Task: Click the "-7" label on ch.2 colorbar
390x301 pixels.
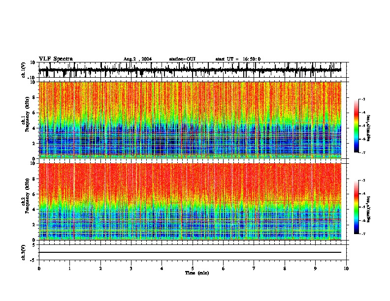Action: coord(363,234)
